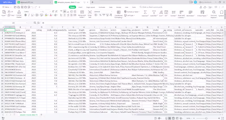Add a new sheet with plus button
This screenshot has height=120, width=226.
(x=41, y=115)
